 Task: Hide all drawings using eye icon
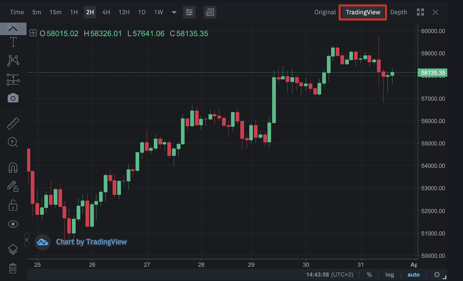click(x=13, y=224)
